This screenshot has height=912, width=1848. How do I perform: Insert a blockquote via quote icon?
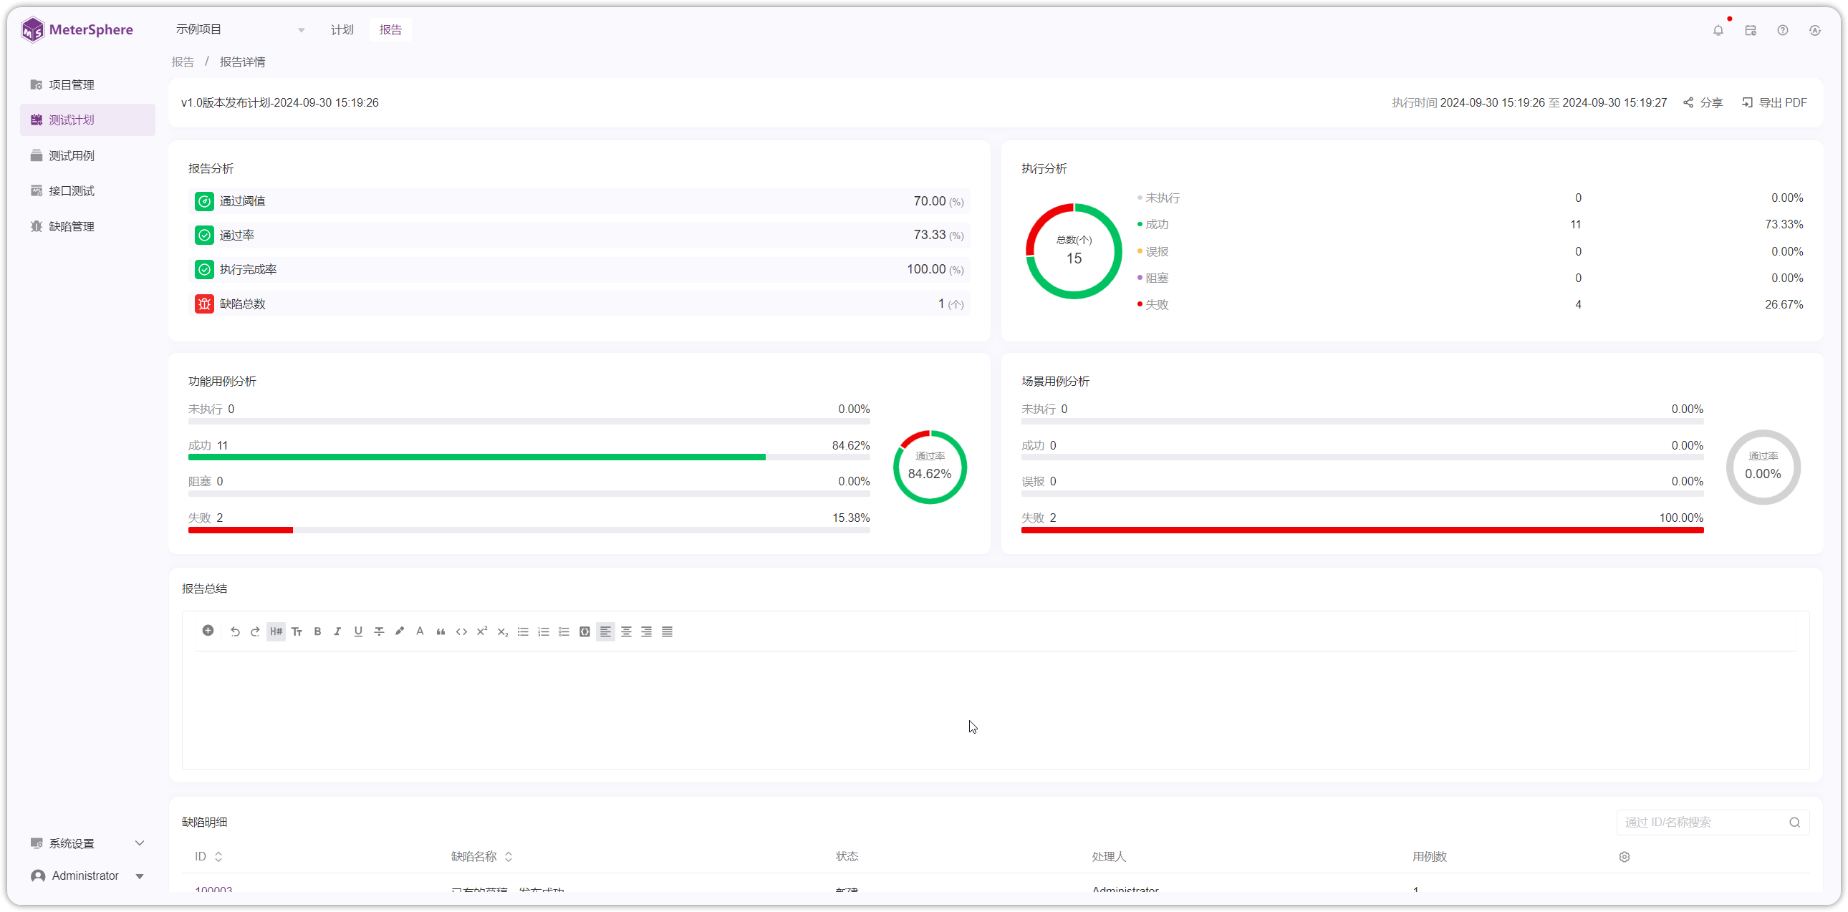(x=441, y=631)
